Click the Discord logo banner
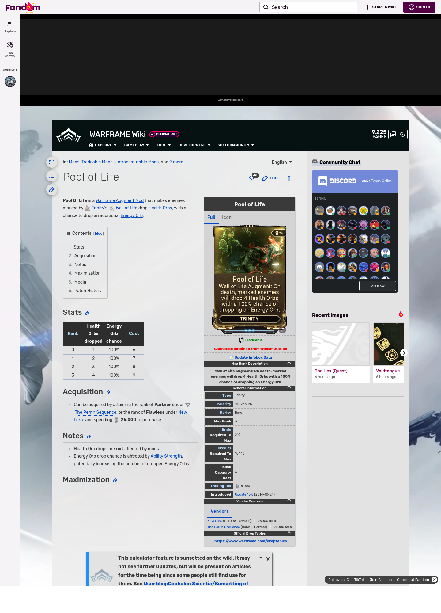Image resolution: width=441 pixels, height=613 pixels. pos(337,181)
